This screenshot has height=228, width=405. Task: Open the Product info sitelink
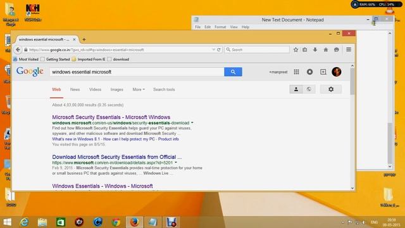pyautogui.click(x=168, y=139)
